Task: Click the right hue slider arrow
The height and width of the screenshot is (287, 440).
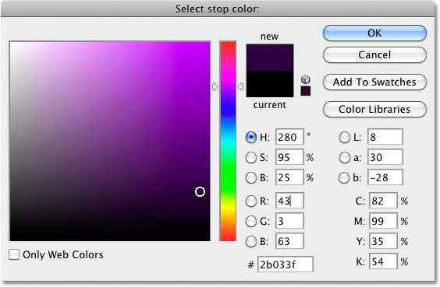Action: (240, 86)
